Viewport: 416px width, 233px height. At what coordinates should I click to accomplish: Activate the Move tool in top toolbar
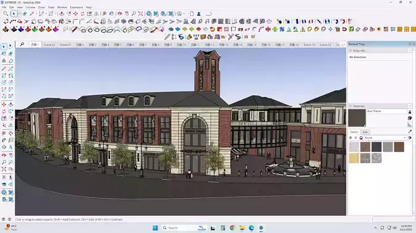(76, 13)
